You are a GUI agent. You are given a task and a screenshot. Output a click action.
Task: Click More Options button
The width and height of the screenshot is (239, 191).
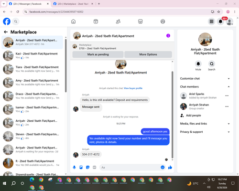tap(148, 54)
